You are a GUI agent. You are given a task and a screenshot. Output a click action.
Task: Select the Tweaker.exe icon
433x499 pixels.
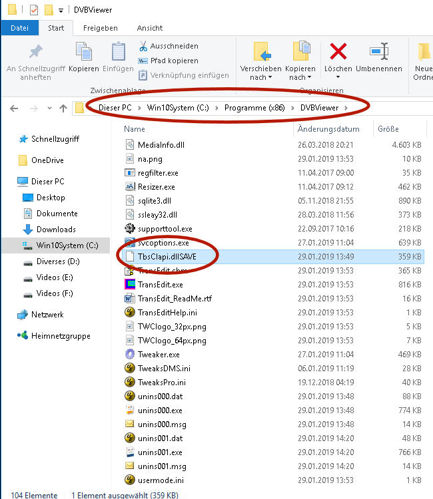[x=130, y=354]
